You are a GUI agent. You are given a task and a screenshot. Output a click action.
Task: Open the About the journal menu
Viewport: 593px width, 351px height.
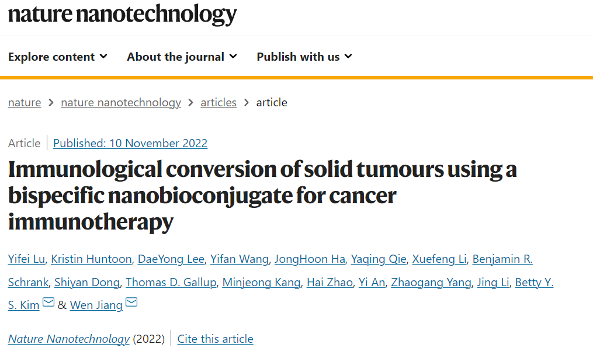tap(182, 57)
